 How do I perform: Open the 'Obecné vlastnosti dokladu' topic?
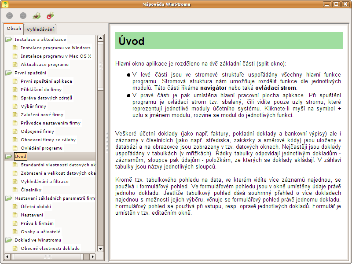click(50, 249)
